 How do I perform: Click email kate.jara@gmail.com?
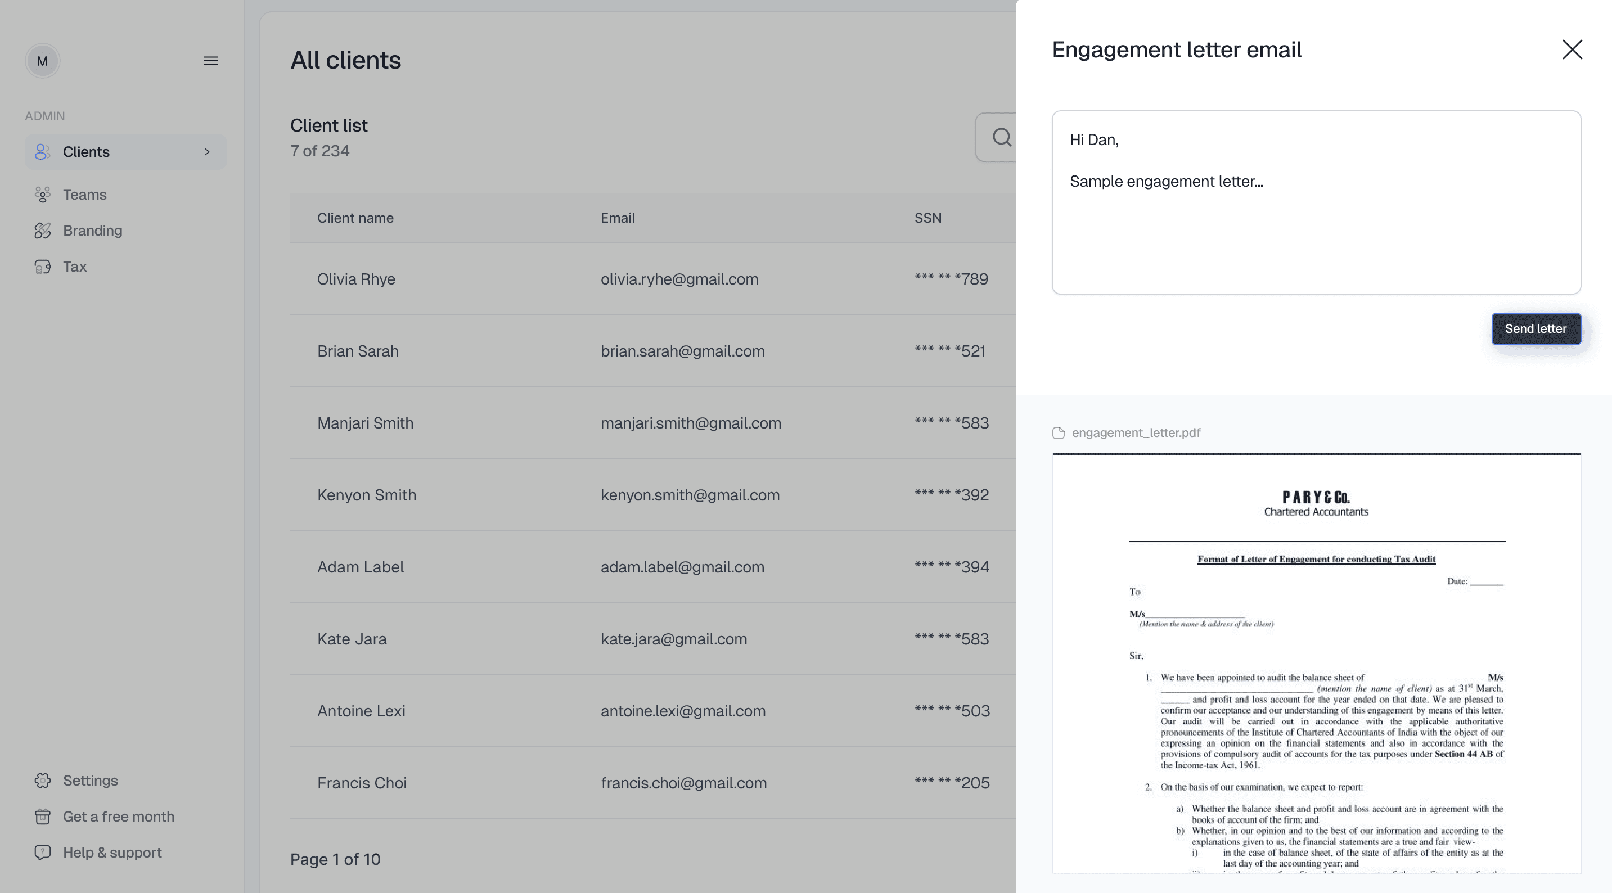pos(674,639)
